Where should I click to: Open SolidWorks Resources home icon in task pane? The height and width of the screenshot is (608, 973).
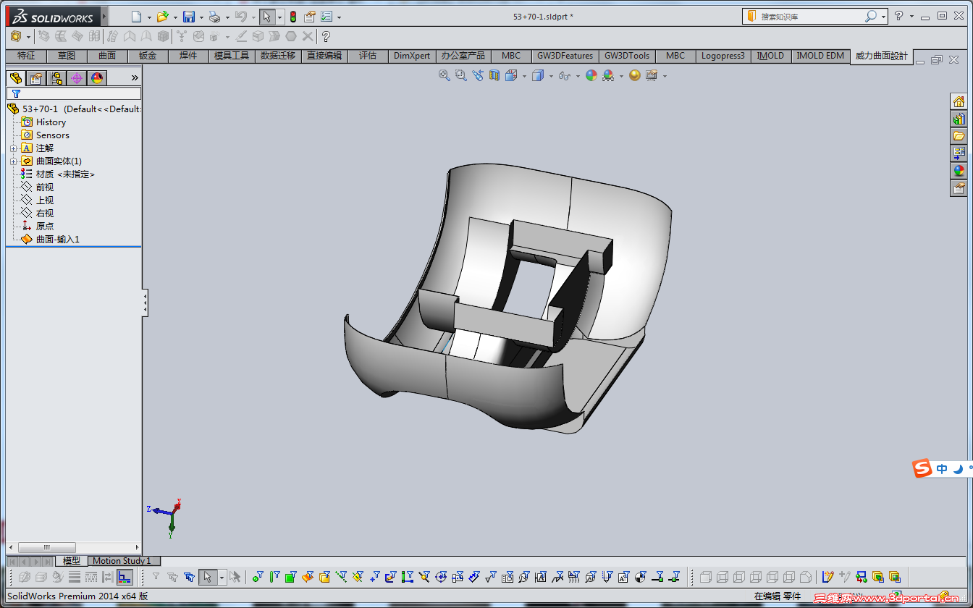click(x=959, y=101)
